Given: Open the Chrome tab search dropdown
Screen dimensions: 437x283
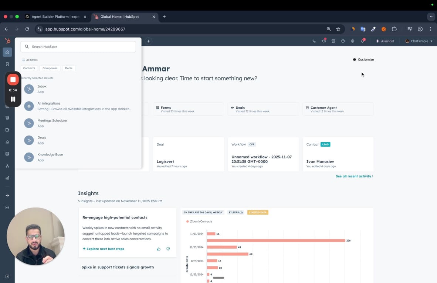Looking at the screenshot, I should pyautogui.click(x=431, y=17).
